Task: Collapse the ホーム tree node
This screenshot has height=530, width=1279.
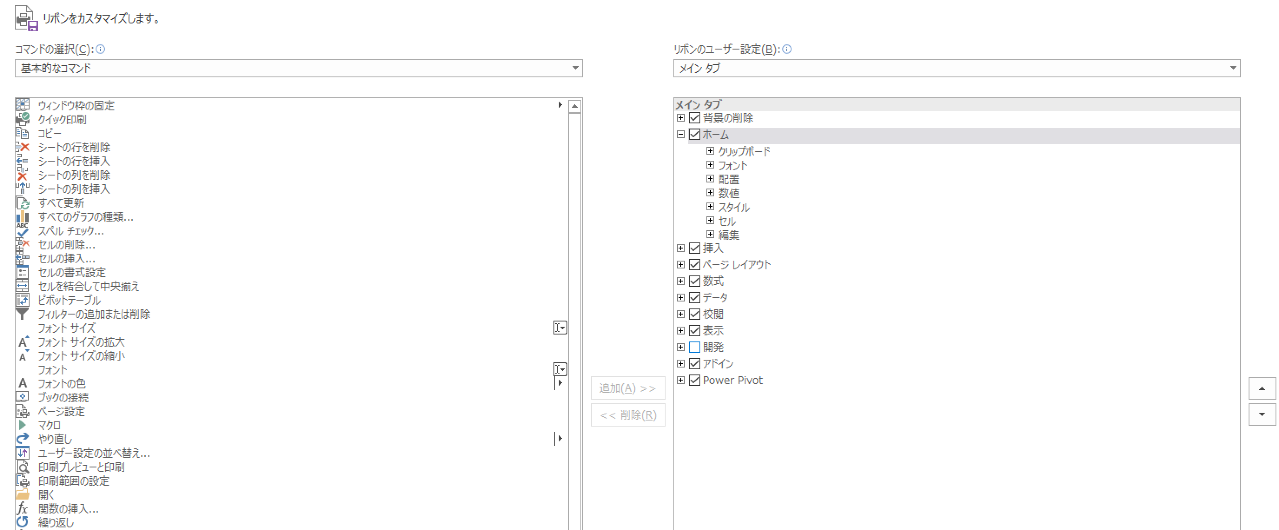Action: point(681,135)
